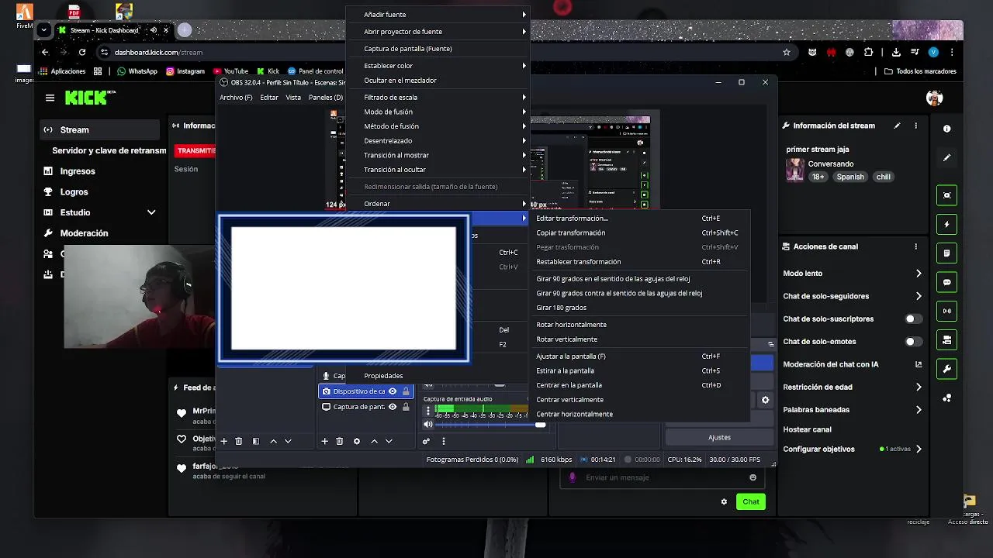Click Enviar un mensaje chat input

pos(663,477)
